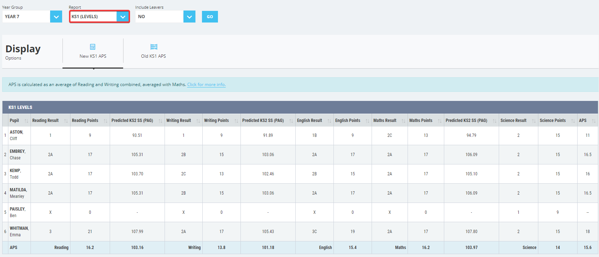Click the Old KS1 APS abacus icon
Screen dimensions: 599x257
[154, 47]
